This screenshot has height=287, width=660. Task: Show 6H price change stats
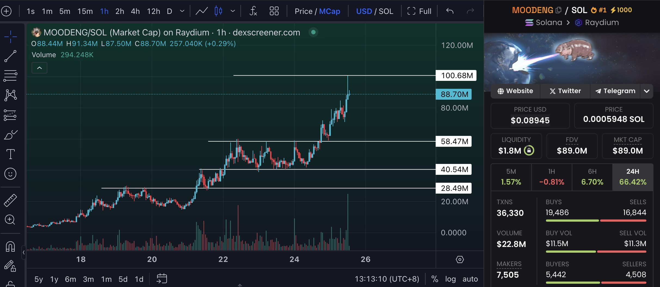[x=592, y=177]
